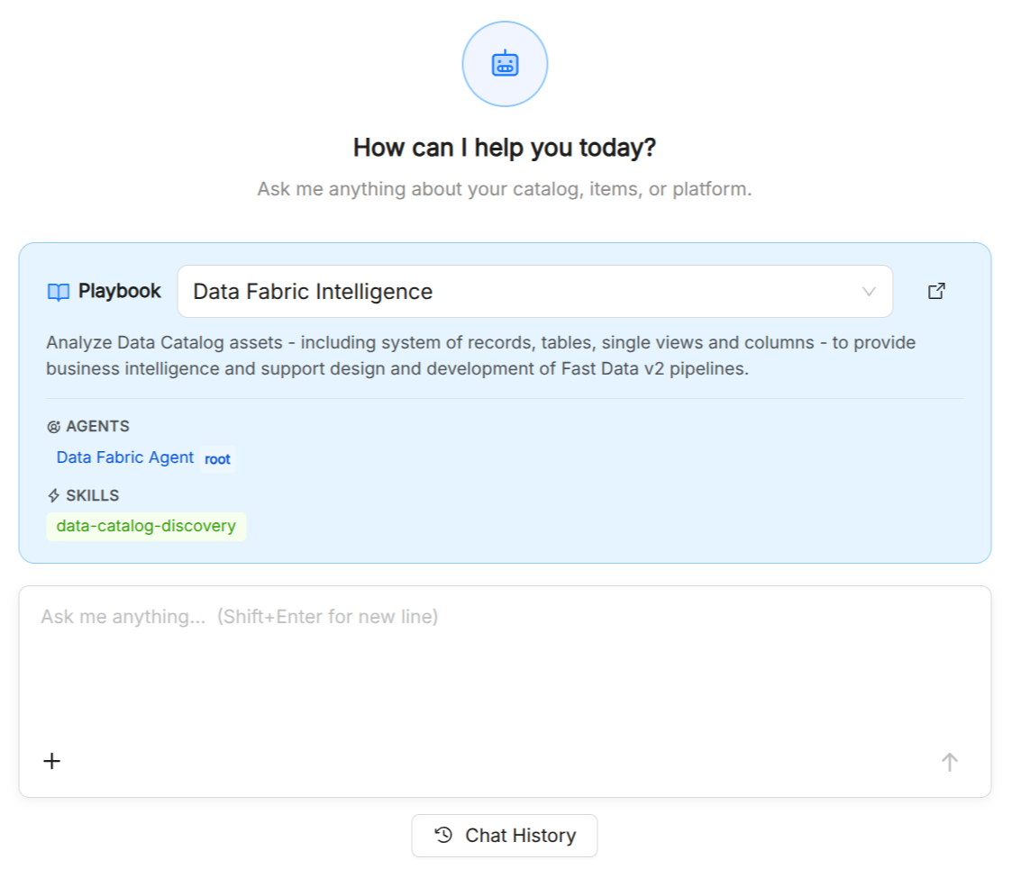The width and height of the screenshot is (1012, 878).
Task: Open playbook in new window icon
Action: coord(936,291)
